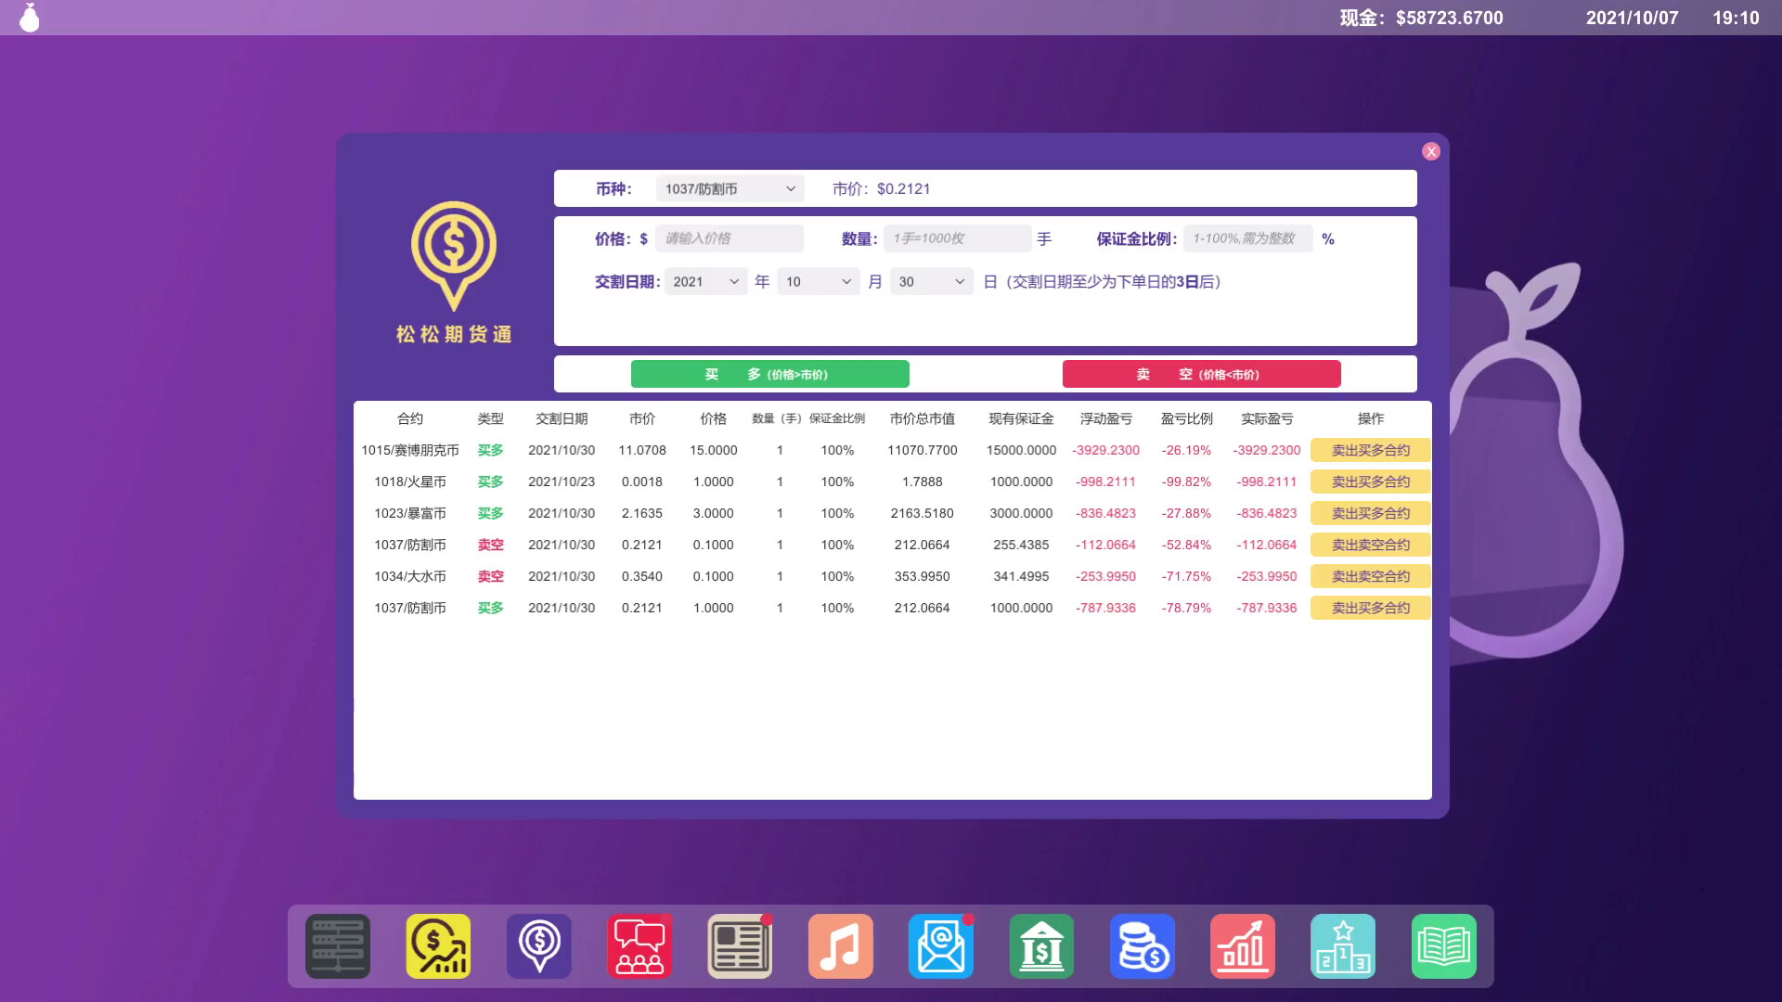Launch the music player from the dock
The image size is (1782, 1002).
pos(840,945)
